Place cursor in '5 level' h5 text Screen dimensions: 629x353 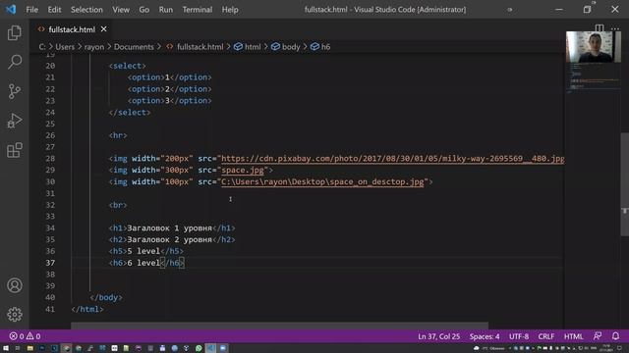(x=143, y=251)
